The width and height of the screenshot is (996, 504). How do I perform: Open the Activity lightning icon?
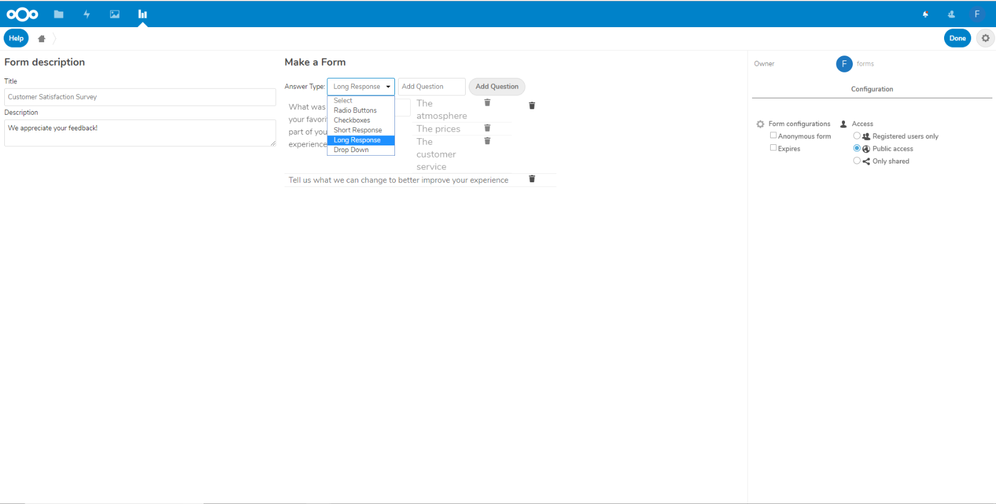pyautogui.click(x=87, y=14)
